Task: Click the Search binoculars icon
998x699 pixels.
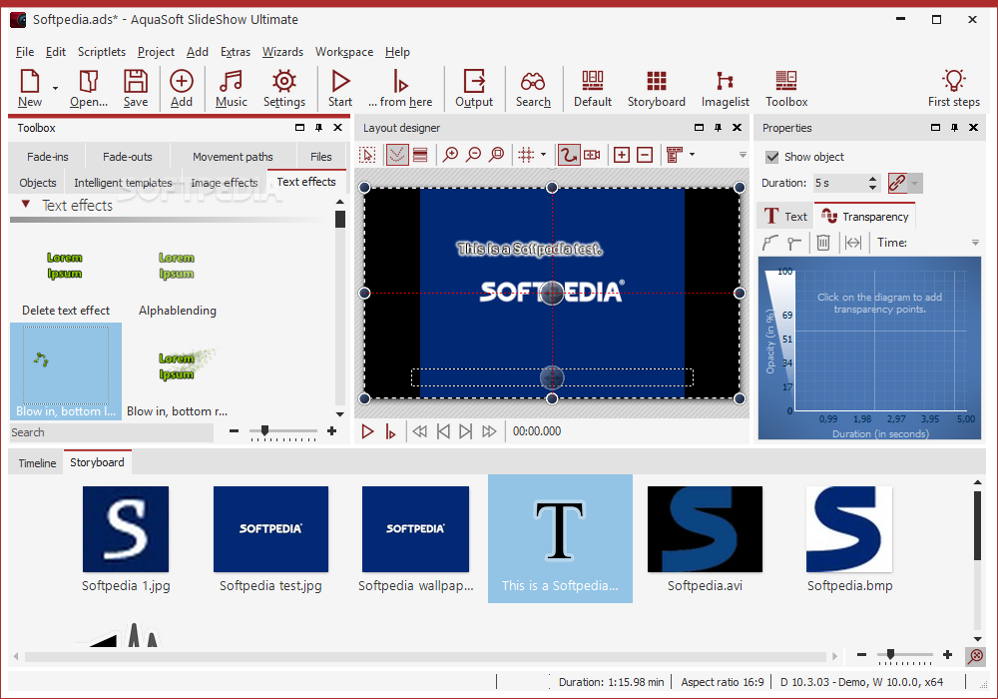Action: tap(533, 89)
